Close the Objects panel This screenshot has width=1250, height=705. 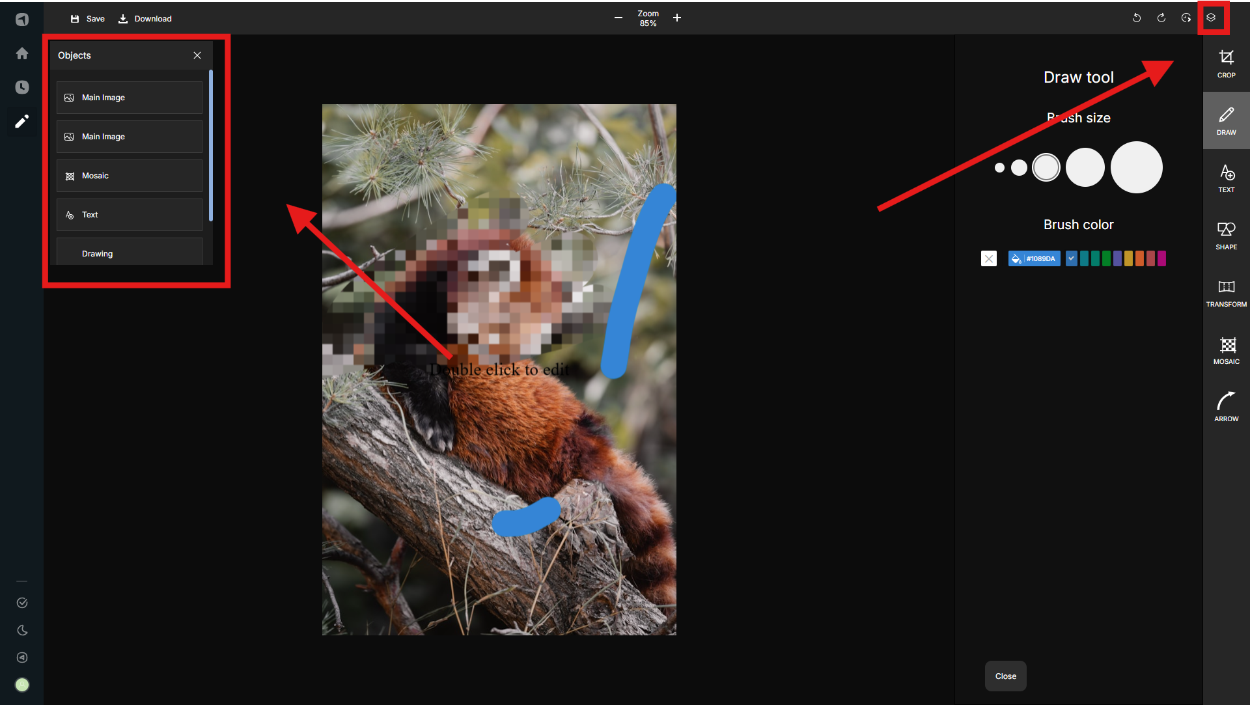197,55
